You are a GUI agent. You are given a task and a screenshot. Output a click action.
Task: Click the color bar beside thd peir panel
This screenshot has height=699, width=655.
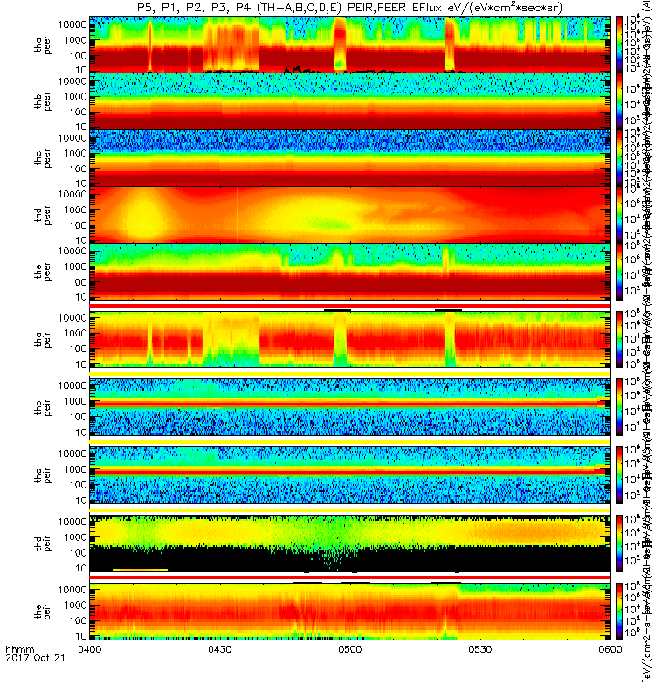click(619, 543)
